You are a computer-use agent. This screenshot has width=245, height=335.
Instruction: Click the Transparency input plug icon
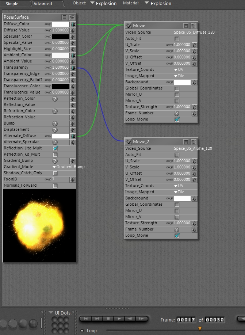(x=73, y=68)
